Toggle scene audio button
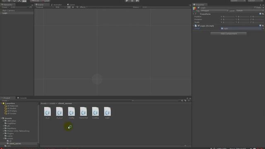 point(77,7)
